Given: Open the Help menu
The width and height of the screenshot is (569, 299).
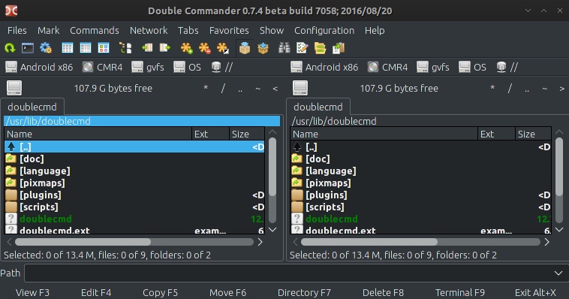Looking at the screenshot, I should pyautogui.click(x=375, y=31).
